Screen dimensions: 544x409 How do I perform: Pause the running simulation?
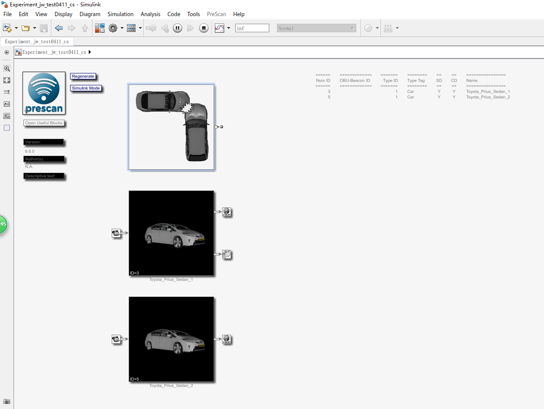[x=178, y=28]
